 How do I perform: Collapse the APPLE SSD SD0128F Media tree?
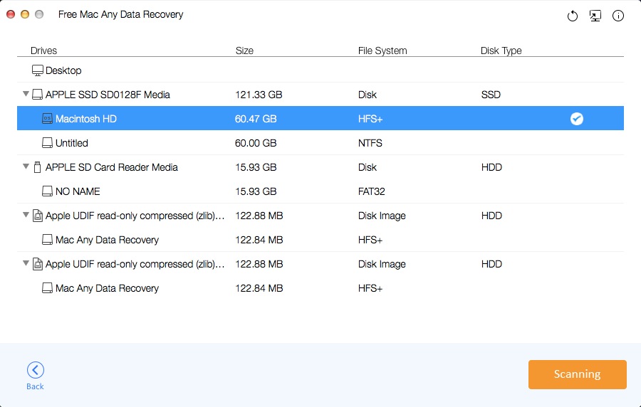(x=26, y=95)
